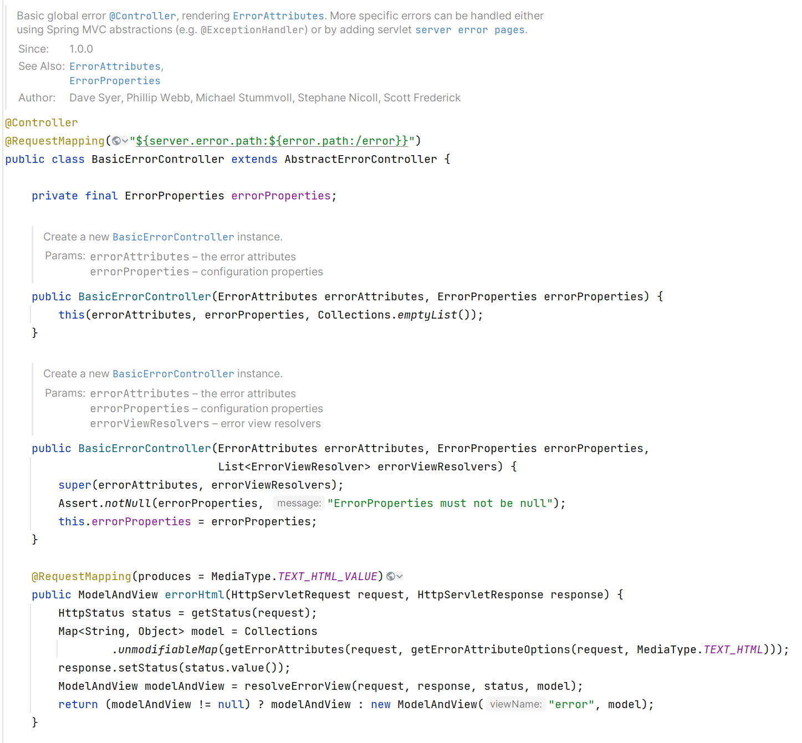Screen dimensions: 802x743
Task: Click the MediaType.TEXT_HTML constant
Action: [x=700, y=649]
